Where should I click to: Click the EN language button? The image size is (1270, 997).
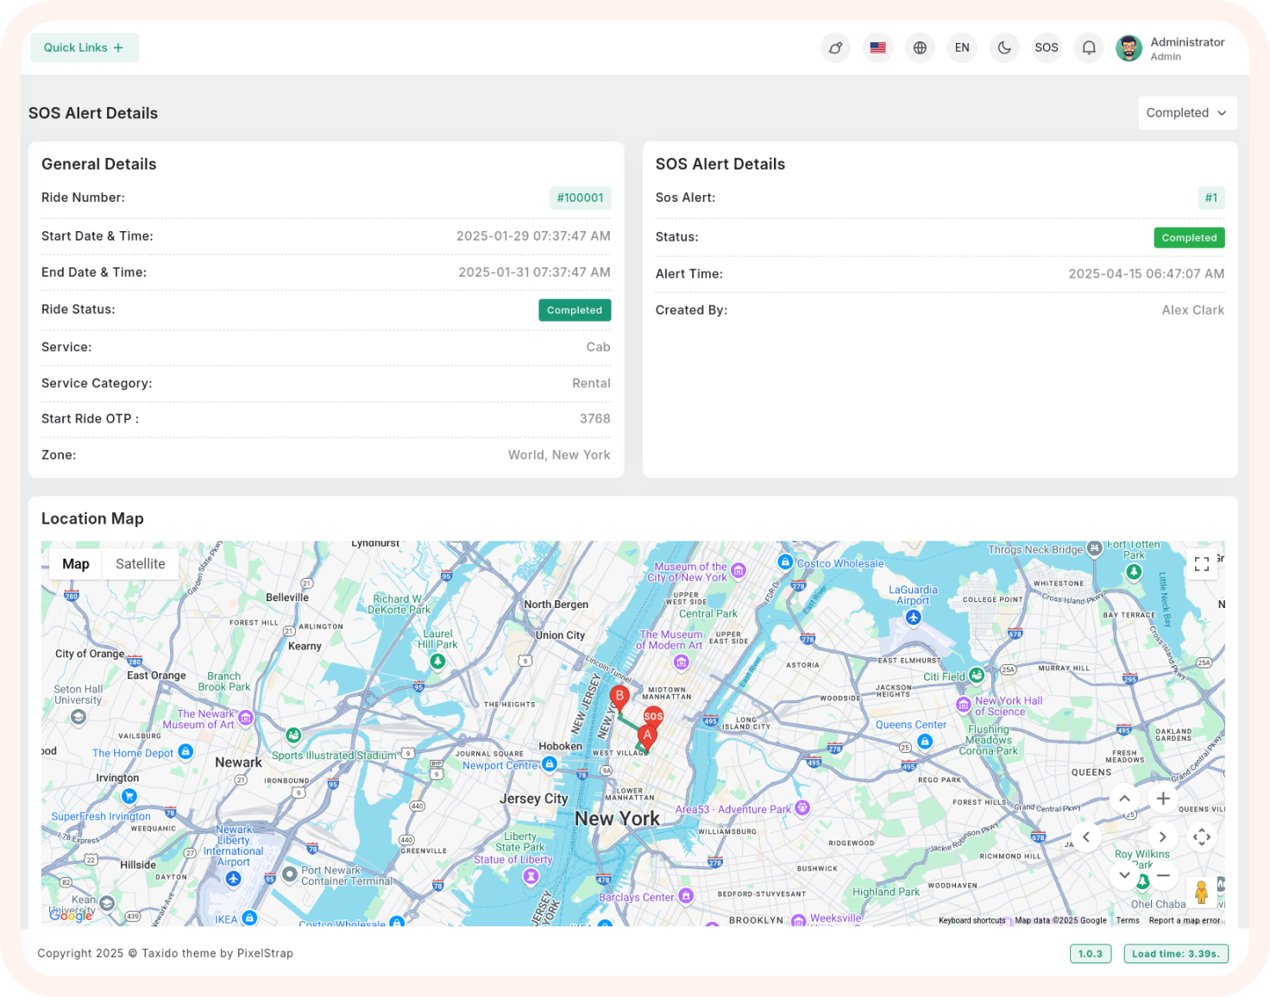tap(962, 48)
